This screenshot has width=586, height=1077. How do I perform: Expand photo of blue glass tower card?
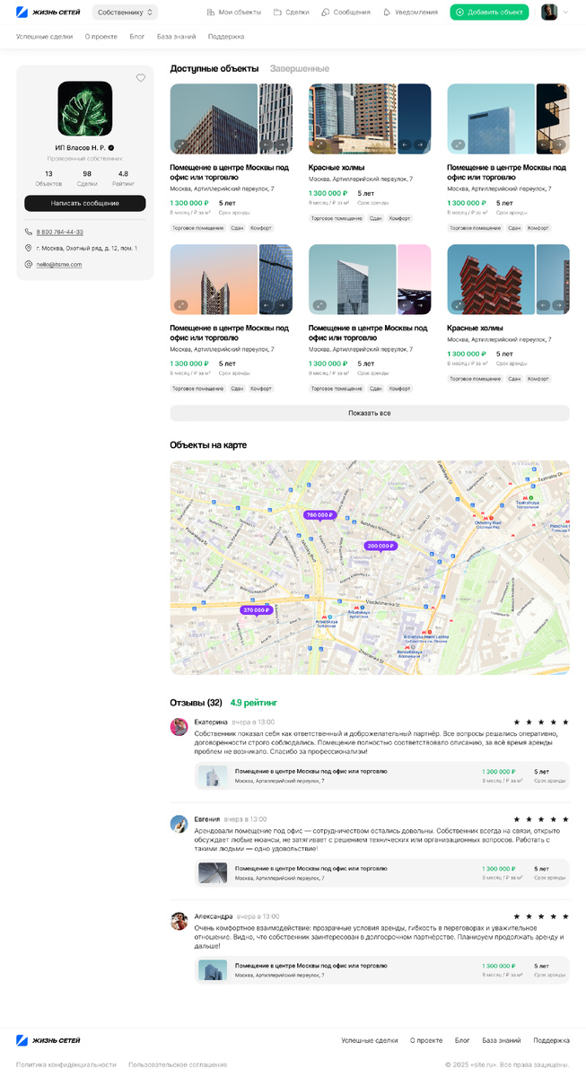click(x=458, y=144)
